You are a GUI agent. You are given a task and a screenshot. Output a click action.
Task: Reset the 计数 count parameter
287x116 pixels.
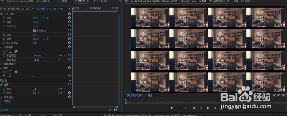(x=69, y=76)
